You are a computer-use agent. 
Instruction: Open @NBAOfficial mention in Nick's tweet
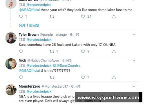pyautogui.click(x=29, y=70)
